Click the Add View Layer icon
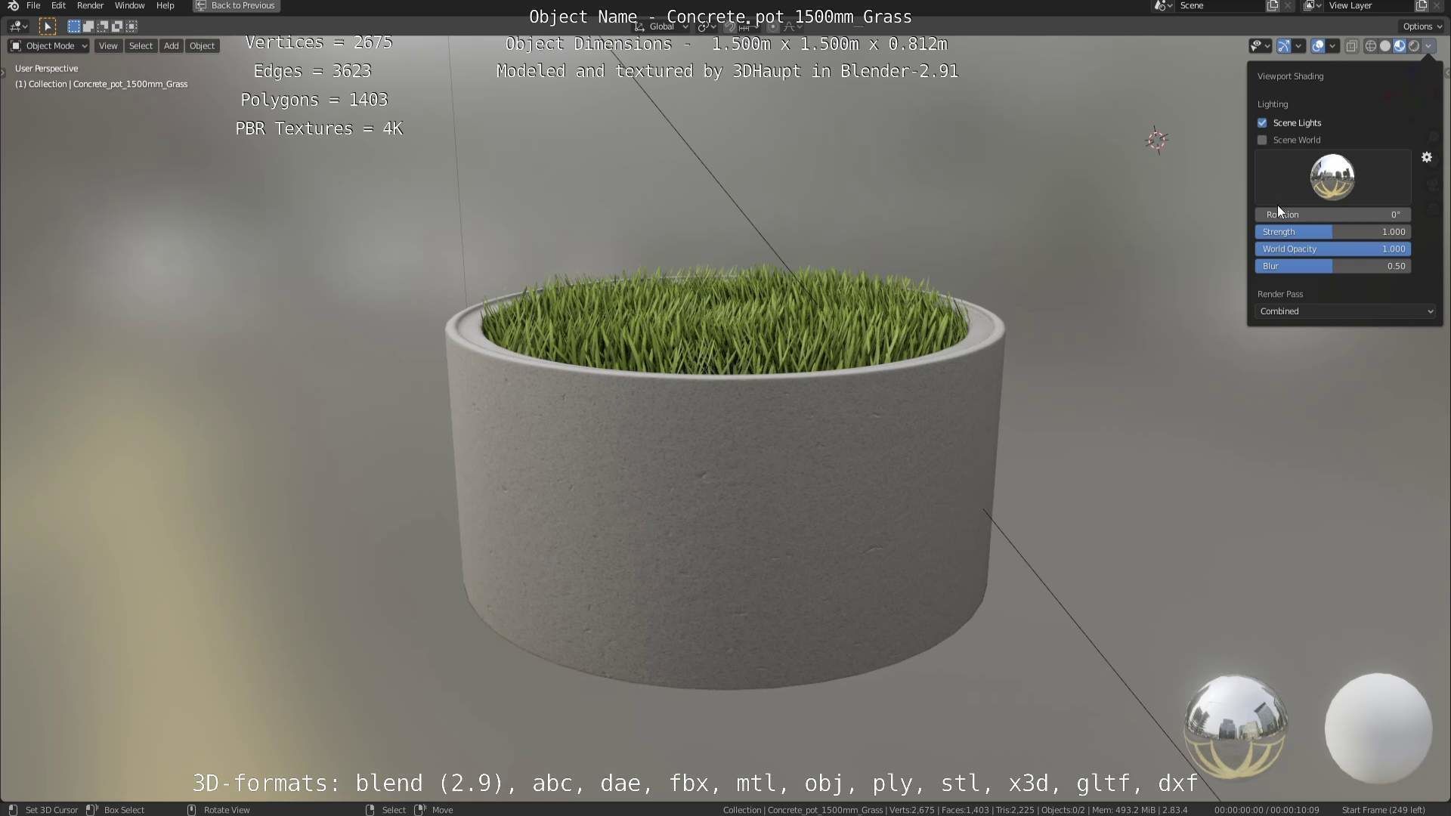 point(1422,5)
